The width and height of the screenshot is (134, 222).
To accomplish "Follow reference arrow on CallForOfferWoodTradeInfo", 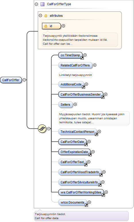I will [101, 175].
